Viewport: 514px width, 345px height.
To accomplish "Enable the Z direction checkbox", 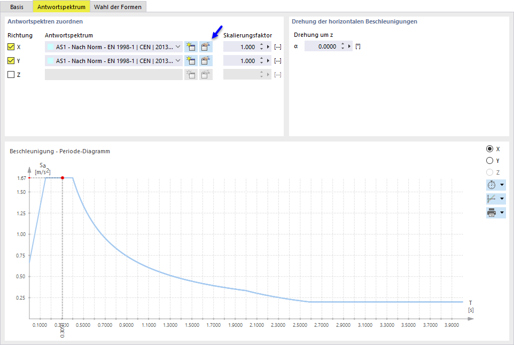I will click(x=11, y=75).
